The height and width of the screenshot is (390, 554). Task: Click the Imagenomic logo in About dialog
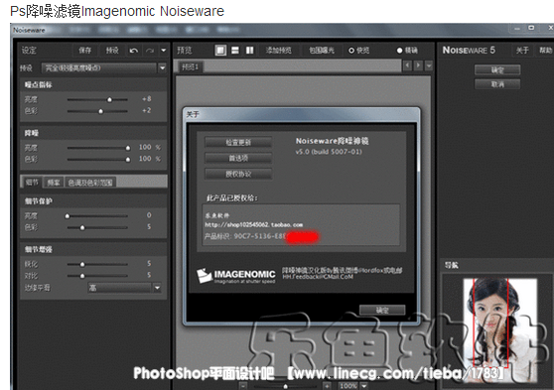click(x=236, y=276)
